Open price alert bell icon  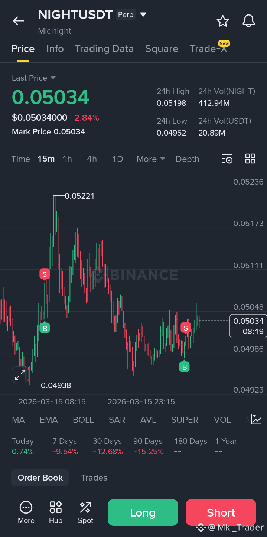(249, 21)
